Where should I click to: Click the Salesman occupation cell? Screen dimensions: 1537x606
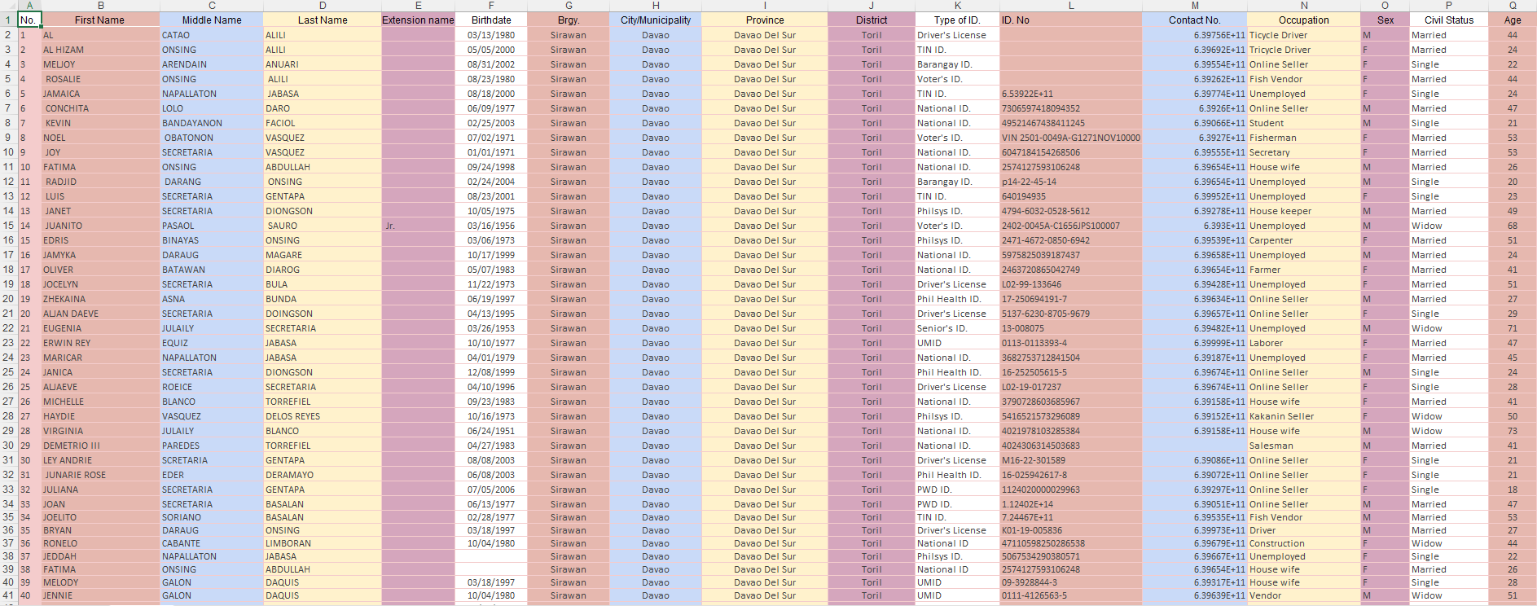pyautogui.click(x=1303, y=446)
